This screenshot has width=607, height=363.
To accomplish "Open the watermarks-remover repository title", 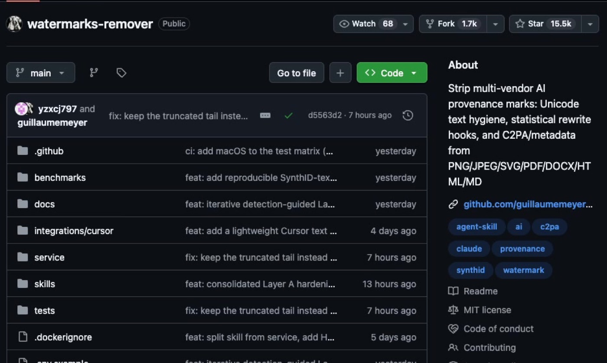I will point(90,24).
